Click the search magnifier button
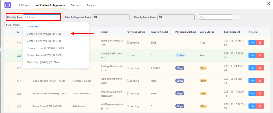The image size is (273, 113). coord(236,17)
